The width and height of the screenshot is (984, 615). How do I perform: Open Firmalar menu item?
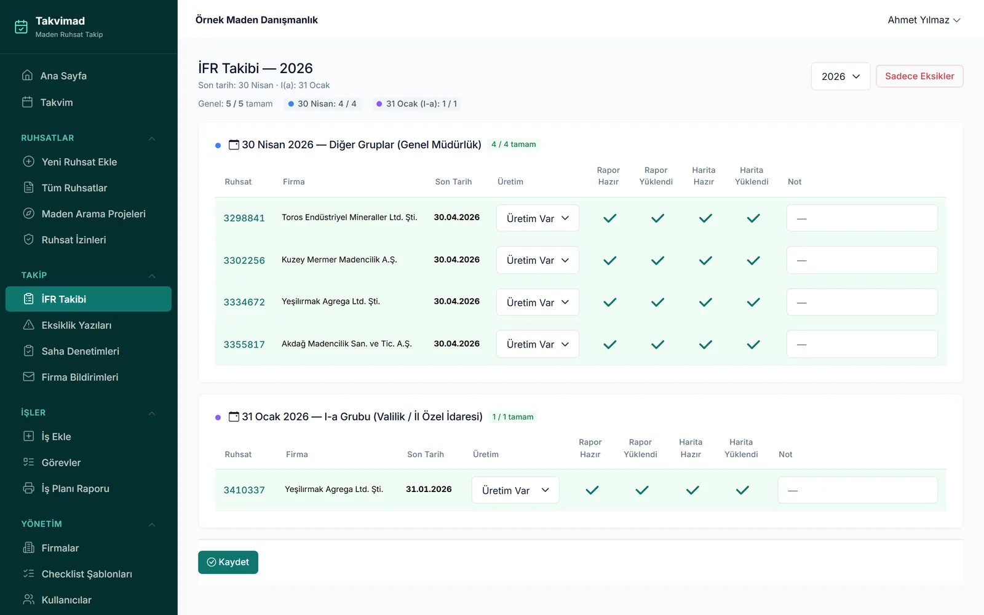(89, 548)
